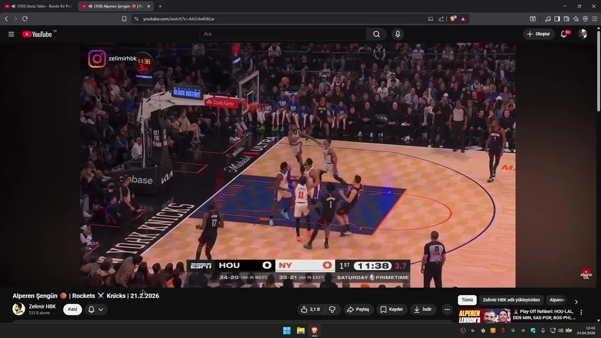Focus the Ara search field
This screenshot has height=338, width=601.
[x=283, y=34]
